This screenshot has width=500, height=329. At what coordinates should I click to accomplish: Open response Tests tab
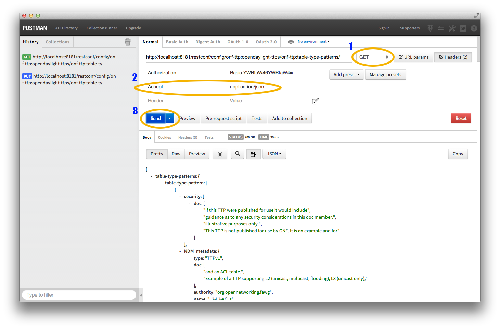tap(209, 137)
